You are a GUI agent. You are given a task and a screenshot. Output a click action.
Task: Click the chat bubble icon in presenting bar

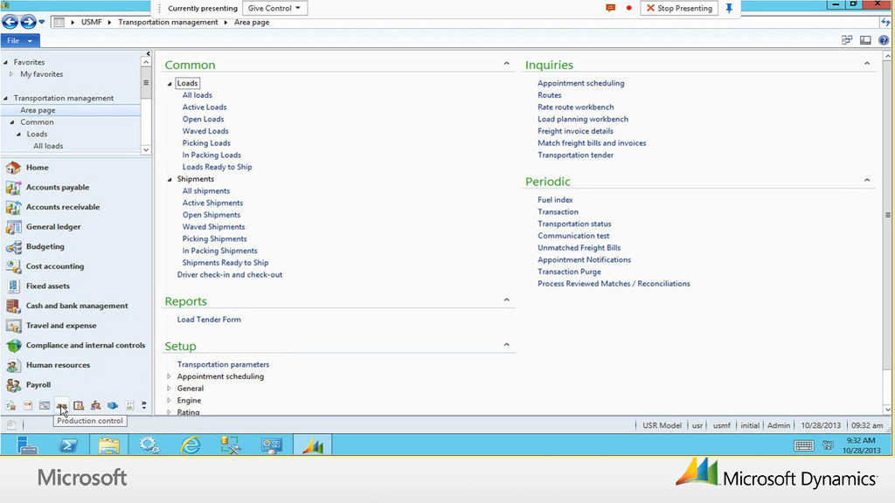(610, 8)
